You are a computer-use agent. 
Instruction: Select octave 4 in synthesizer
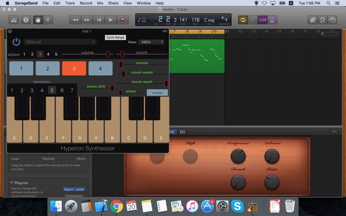click(48, 54)
